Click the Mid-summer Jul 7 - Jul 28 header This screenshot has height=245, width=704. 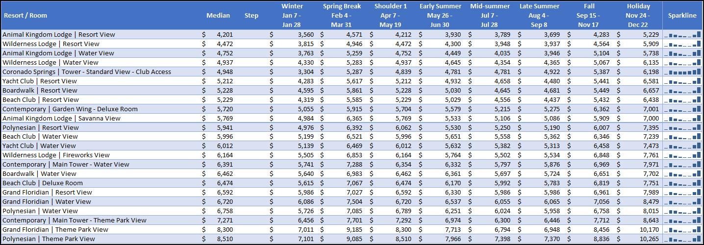click(490, 15)
